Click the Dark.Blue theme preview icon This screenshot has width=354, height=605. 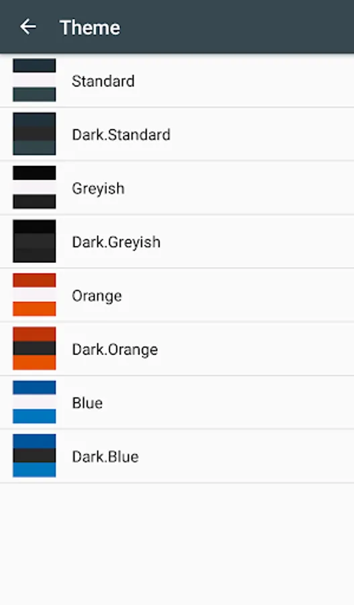pyautogui.click(x=34, y=456)
